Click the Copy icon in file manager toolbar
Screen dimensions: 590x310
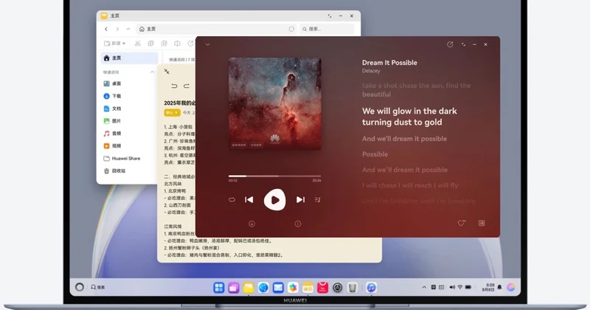[151, 44]
